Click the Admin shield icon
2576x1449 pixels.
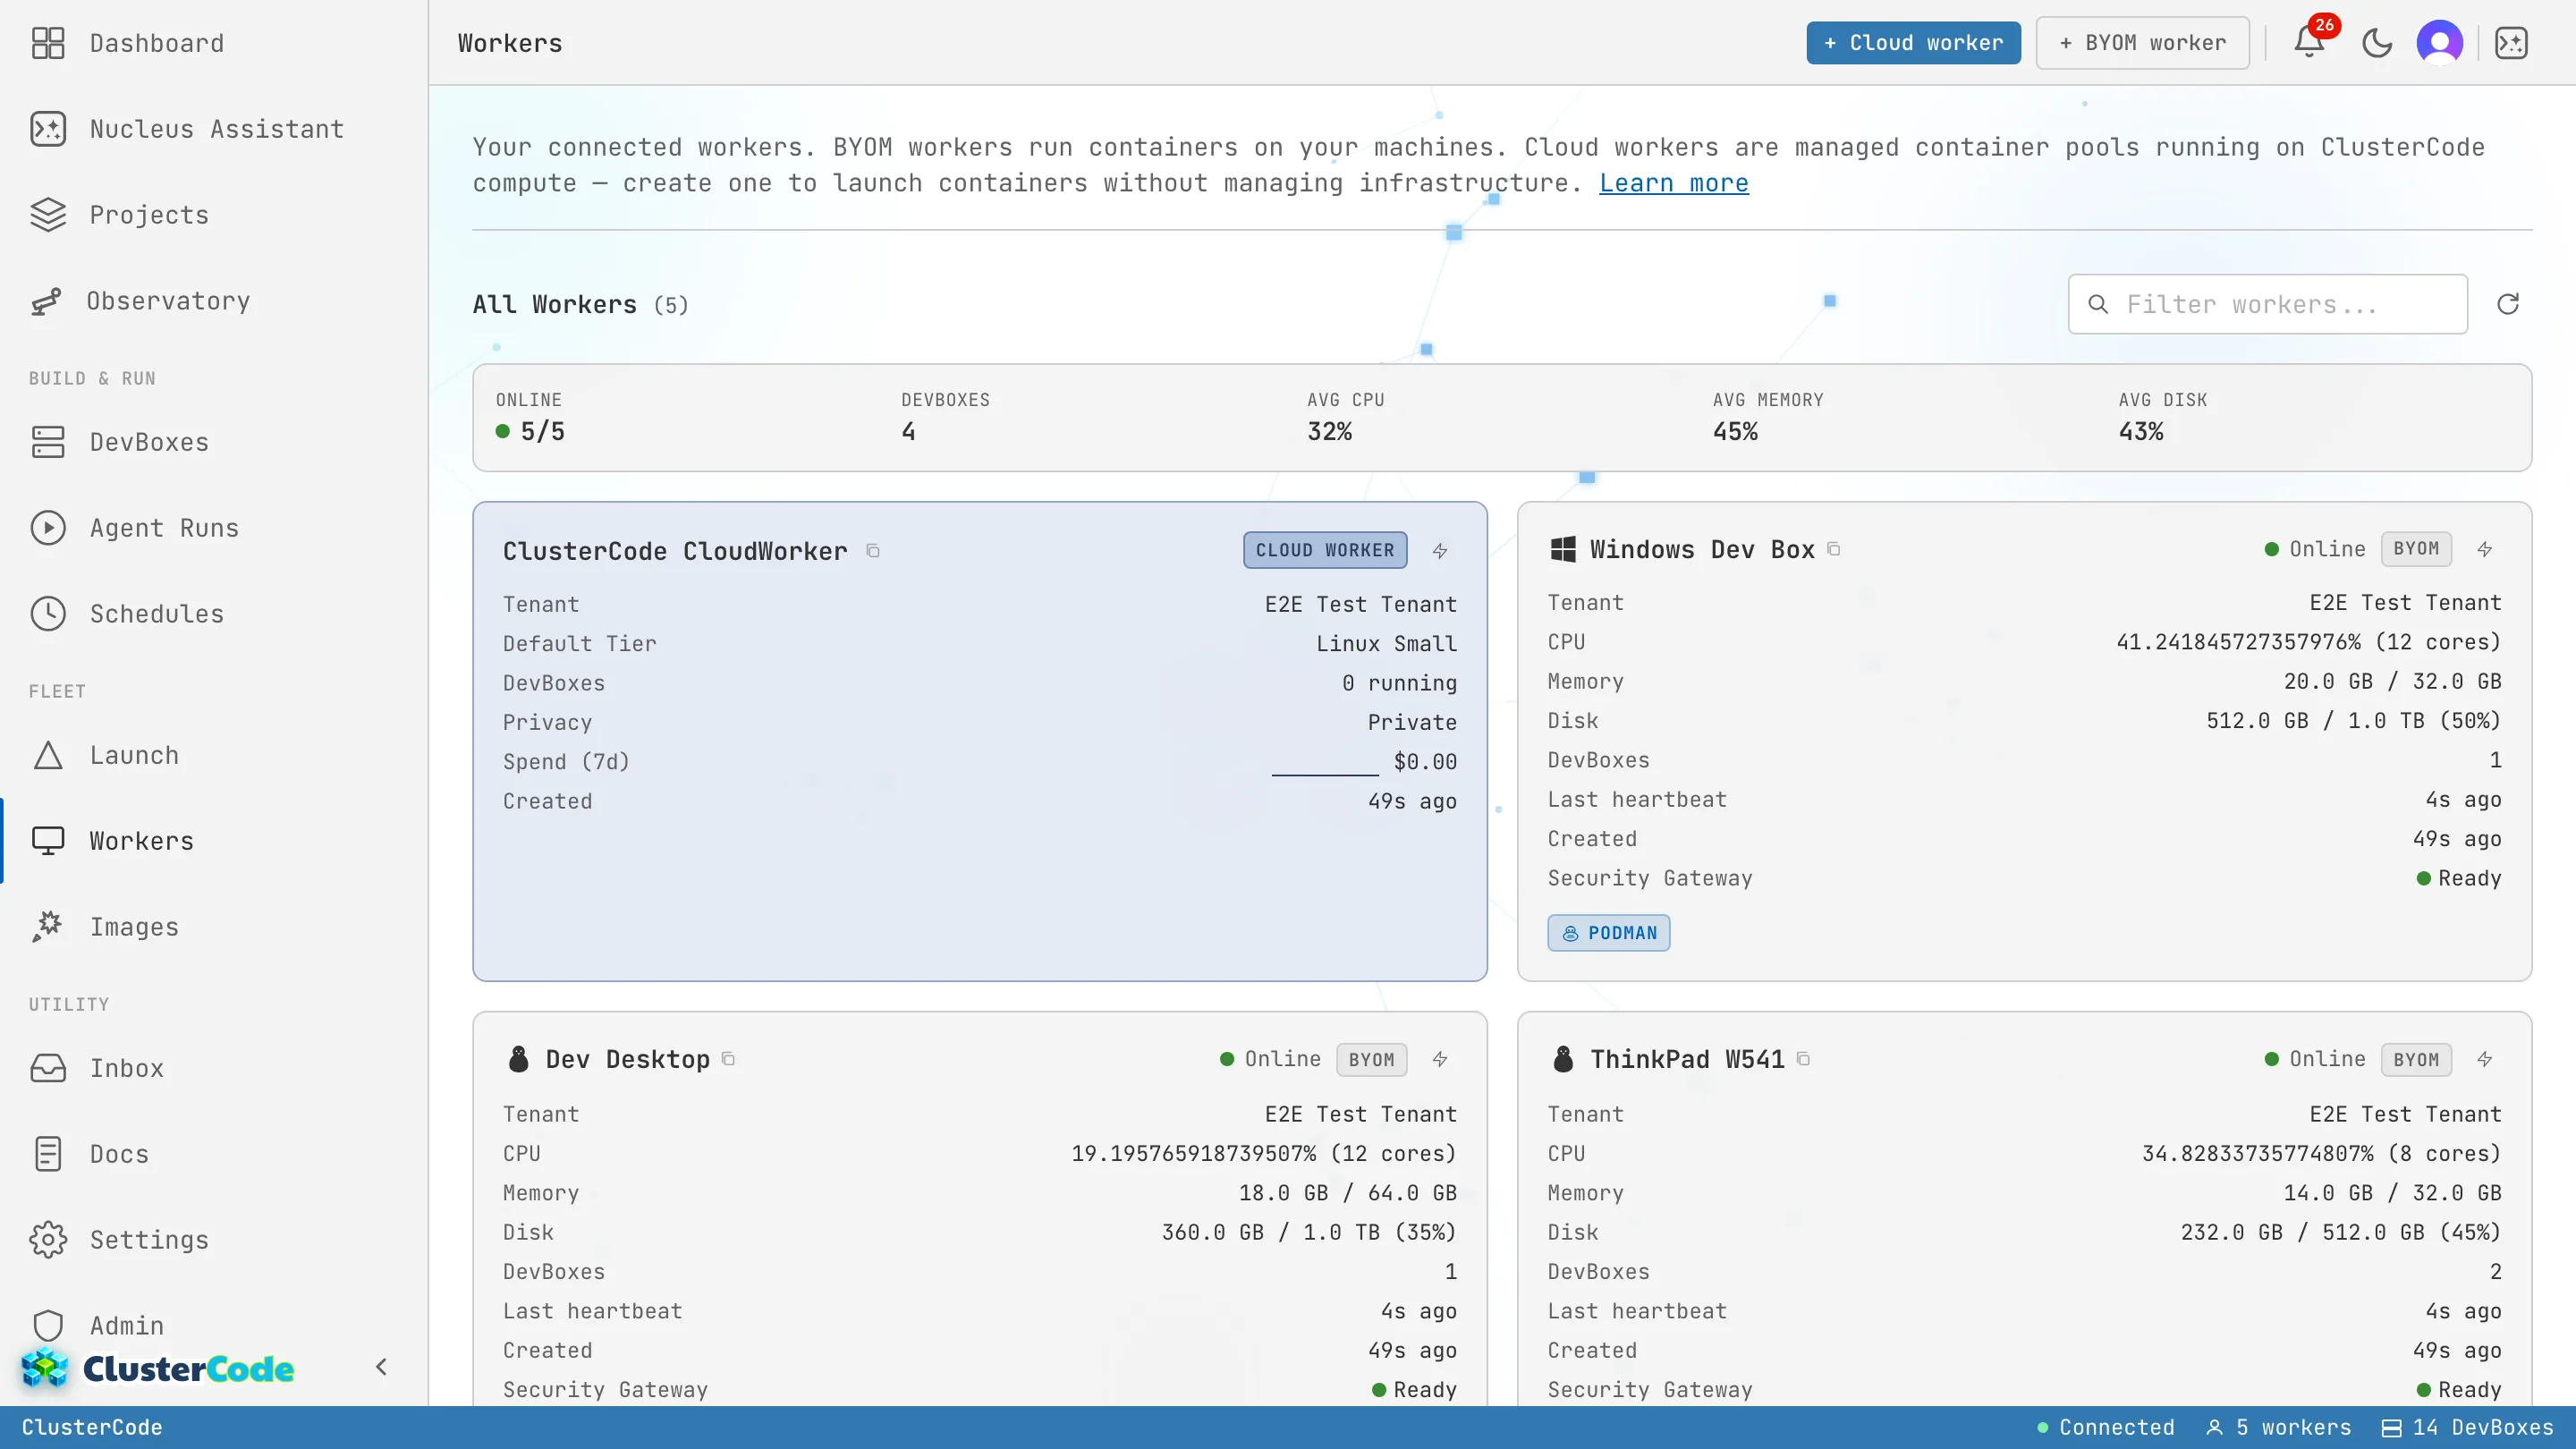pyautogui.click(x=48, y=1326)
